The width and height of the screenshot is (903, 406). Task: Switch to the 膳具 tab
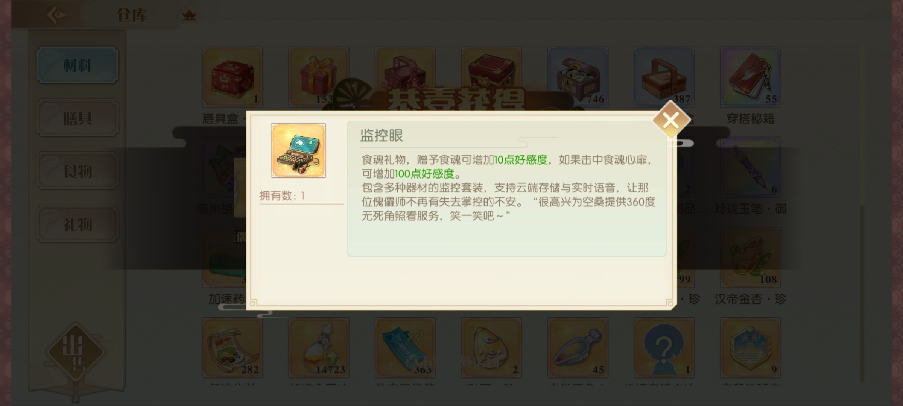78,118
